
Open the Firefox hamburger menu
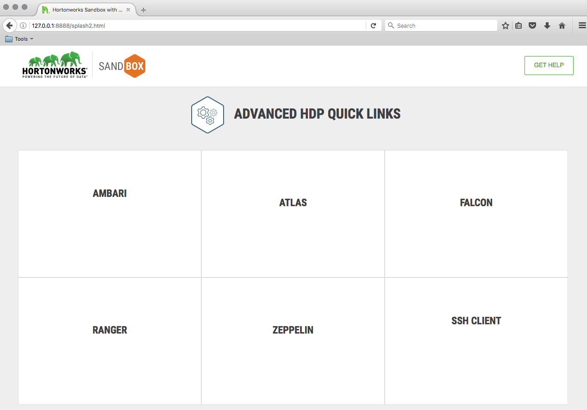pyautogui.click(x=582, y=25)
